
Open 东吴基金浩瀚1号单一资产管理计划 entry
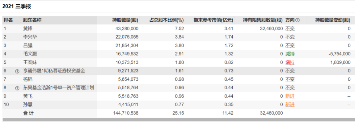(x=59, y=88)
